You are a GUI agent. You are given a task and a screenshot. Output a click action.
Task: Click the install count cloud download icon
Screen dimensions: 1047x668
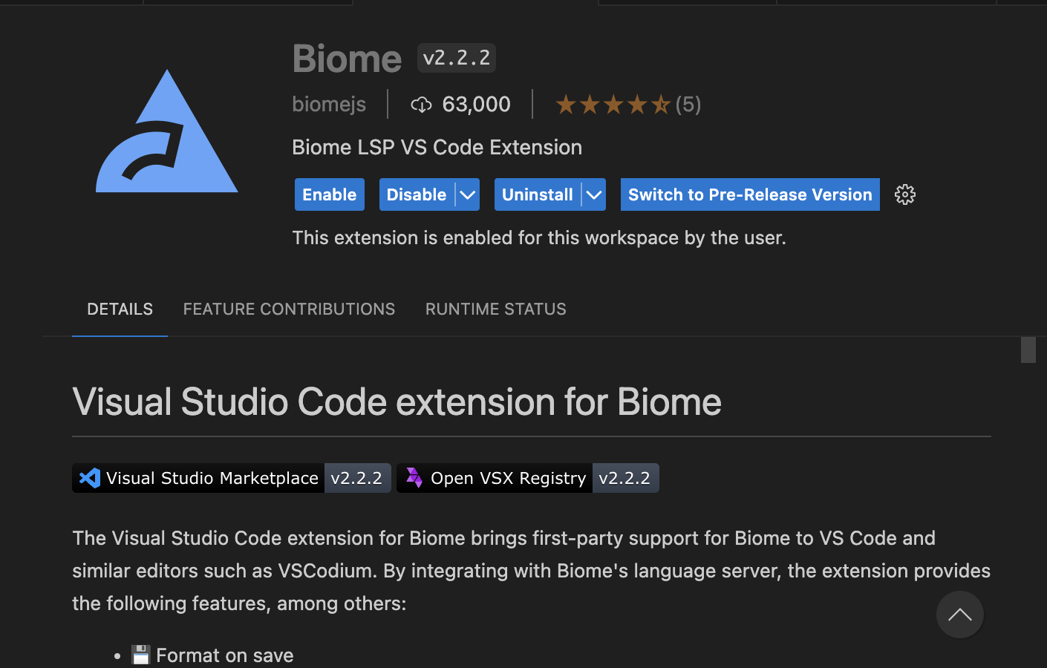point(421,105)
